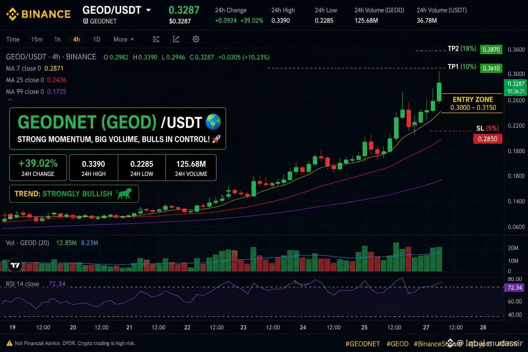
Task: Click the MA 7 close indicator label
Action: [23, 68]
